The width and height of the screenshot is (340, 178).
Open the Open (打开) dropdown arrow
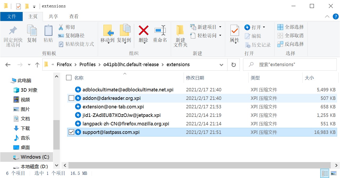pyautogui.click(x=264, y=27)
